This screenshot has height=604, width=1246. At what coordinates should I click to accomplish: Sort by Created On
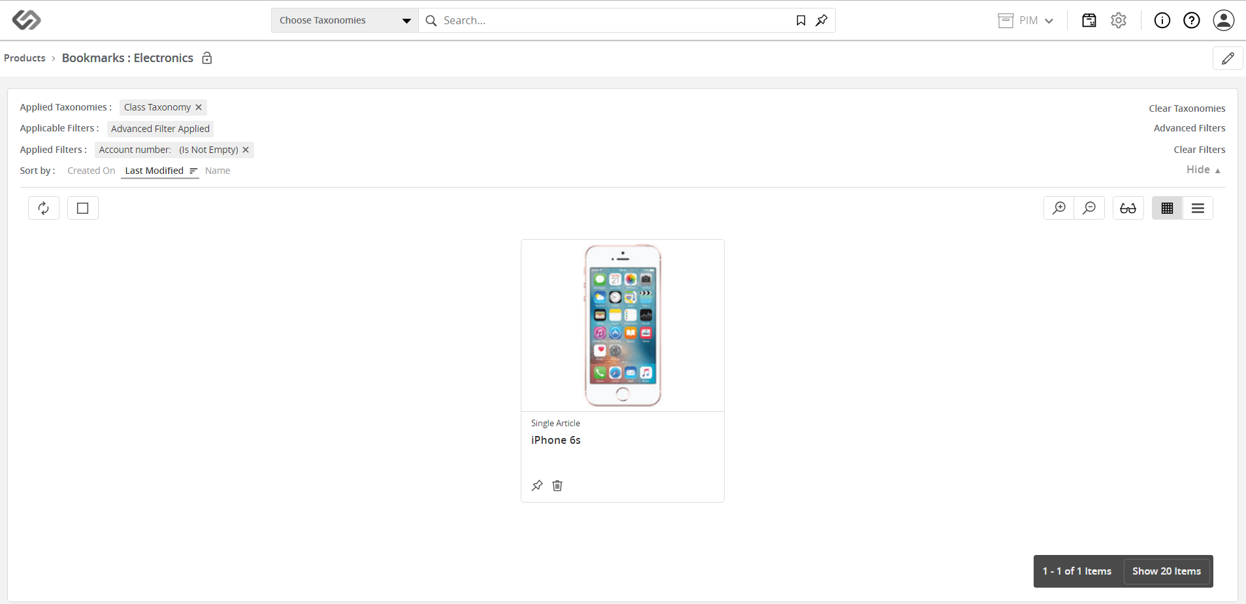(x=91, y=171)
